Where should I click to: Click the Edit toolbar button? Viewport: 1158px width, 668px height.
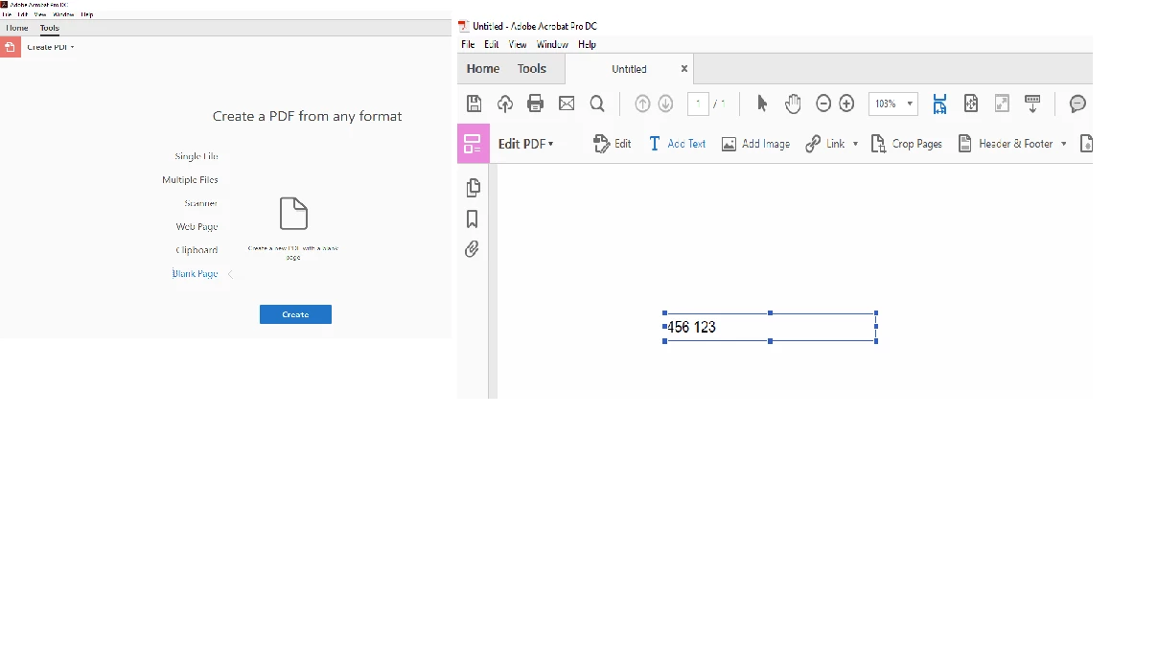(x=613, y=144)
